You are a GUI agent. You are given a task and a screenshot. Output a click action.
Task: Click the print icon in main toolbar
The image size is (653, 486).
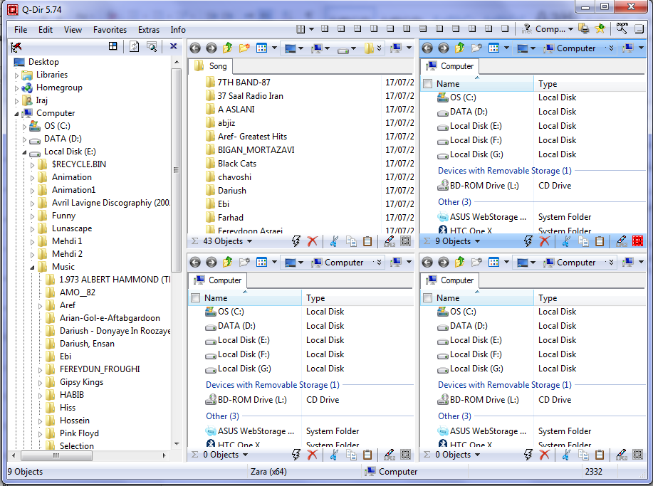point(584,29)
